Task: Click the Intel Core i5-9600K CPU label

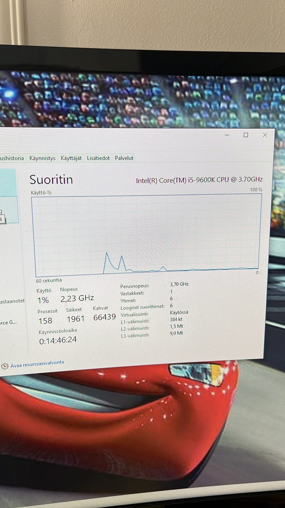Action: point(199,180)
